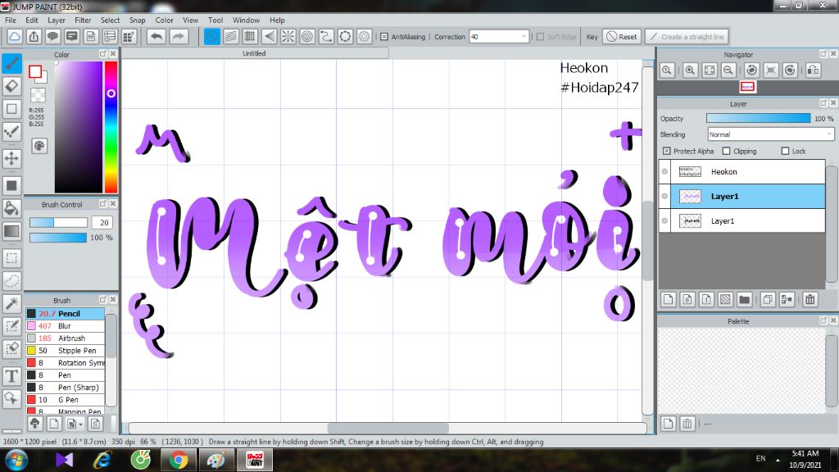Turn on curve snap

pos(326,36)
